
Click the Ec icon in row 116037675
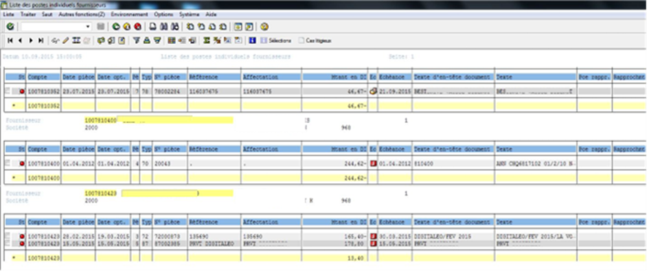pyautogui.click(x=373, y=91)
